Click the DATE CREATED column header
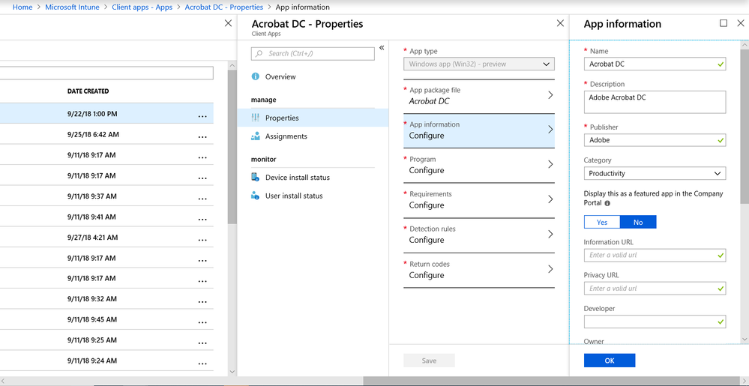Image resolution: width=749 pixels, height=386 pixels. point(88,91)
